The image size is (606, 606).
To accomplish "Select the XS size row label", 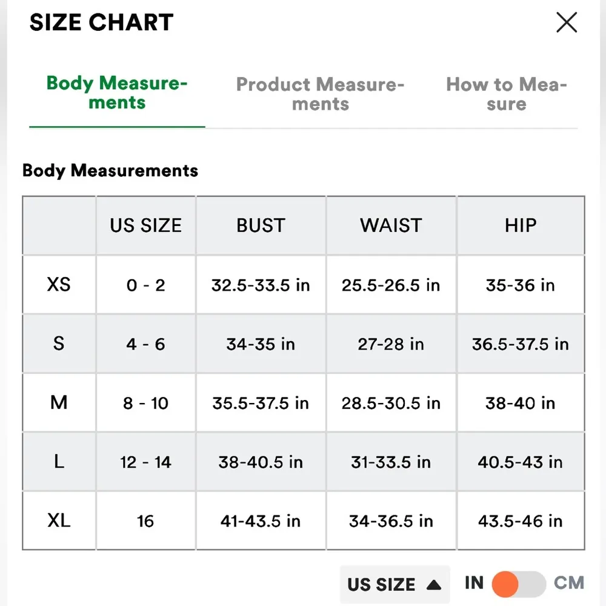I will [x=59, y=284].
